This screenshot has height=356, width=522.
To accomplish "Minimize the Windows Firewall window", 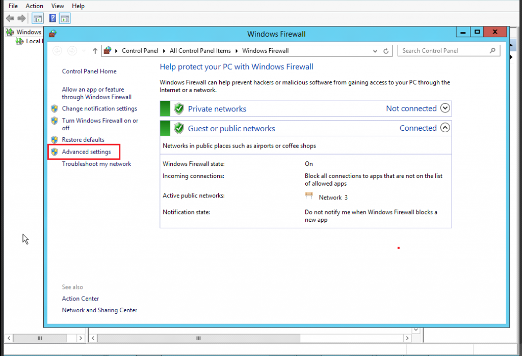I will (463, 32).
